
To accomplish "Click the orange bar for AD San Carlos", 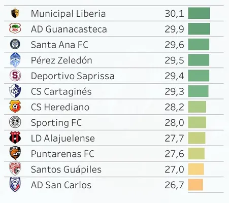I will point(195,185).
